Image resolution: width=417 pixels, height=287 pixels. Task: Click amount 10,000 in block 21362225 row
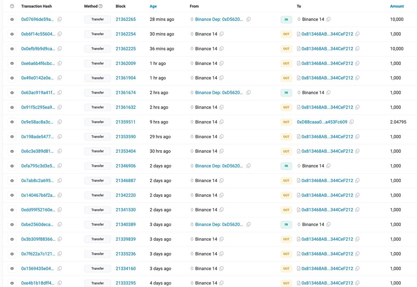[397, 49]
